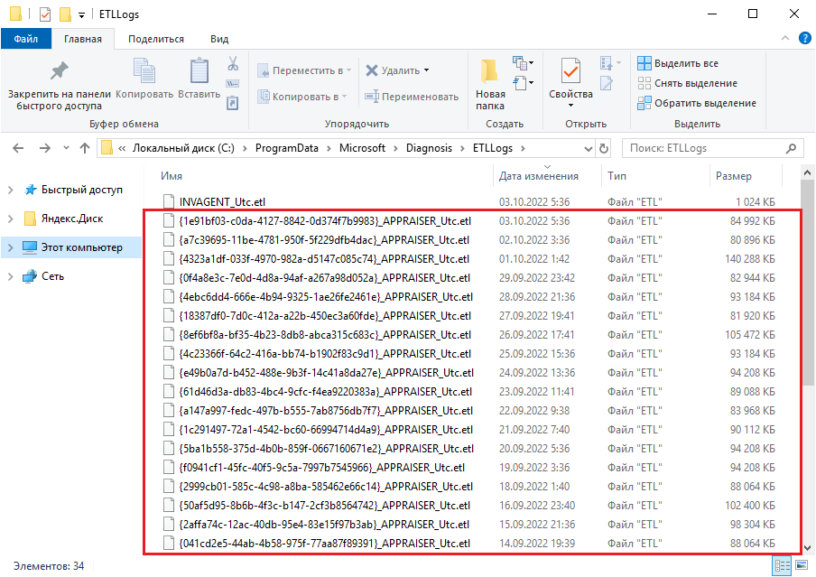Click the blue Help question mark icon
Viewport: 816px width, 577px height.
pyautogui.click(x=804, y=38)
